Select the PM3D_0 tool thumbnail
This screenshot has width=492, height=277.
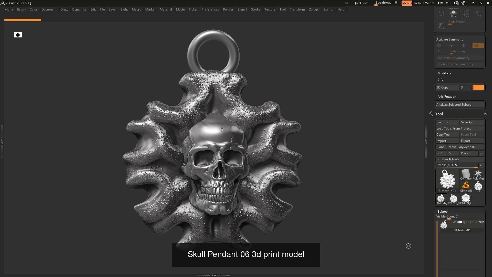pyautogui.click(x=454, y=199)
